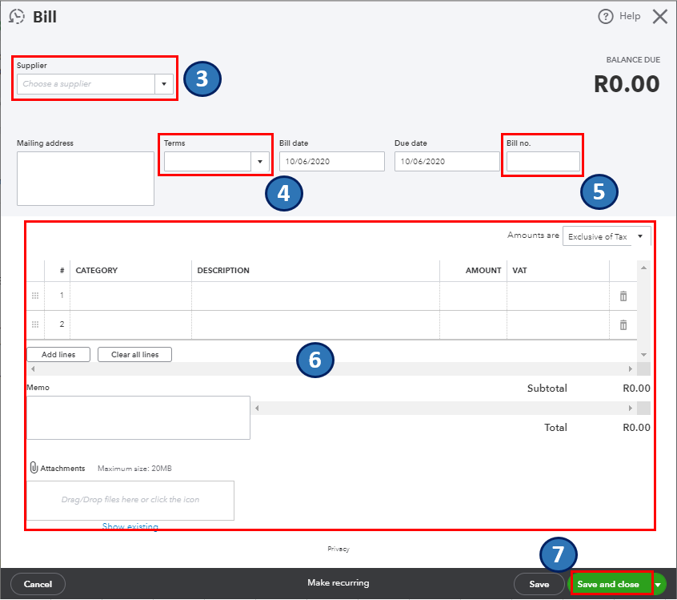Grab the row 1 drag handle

(35, 296)
